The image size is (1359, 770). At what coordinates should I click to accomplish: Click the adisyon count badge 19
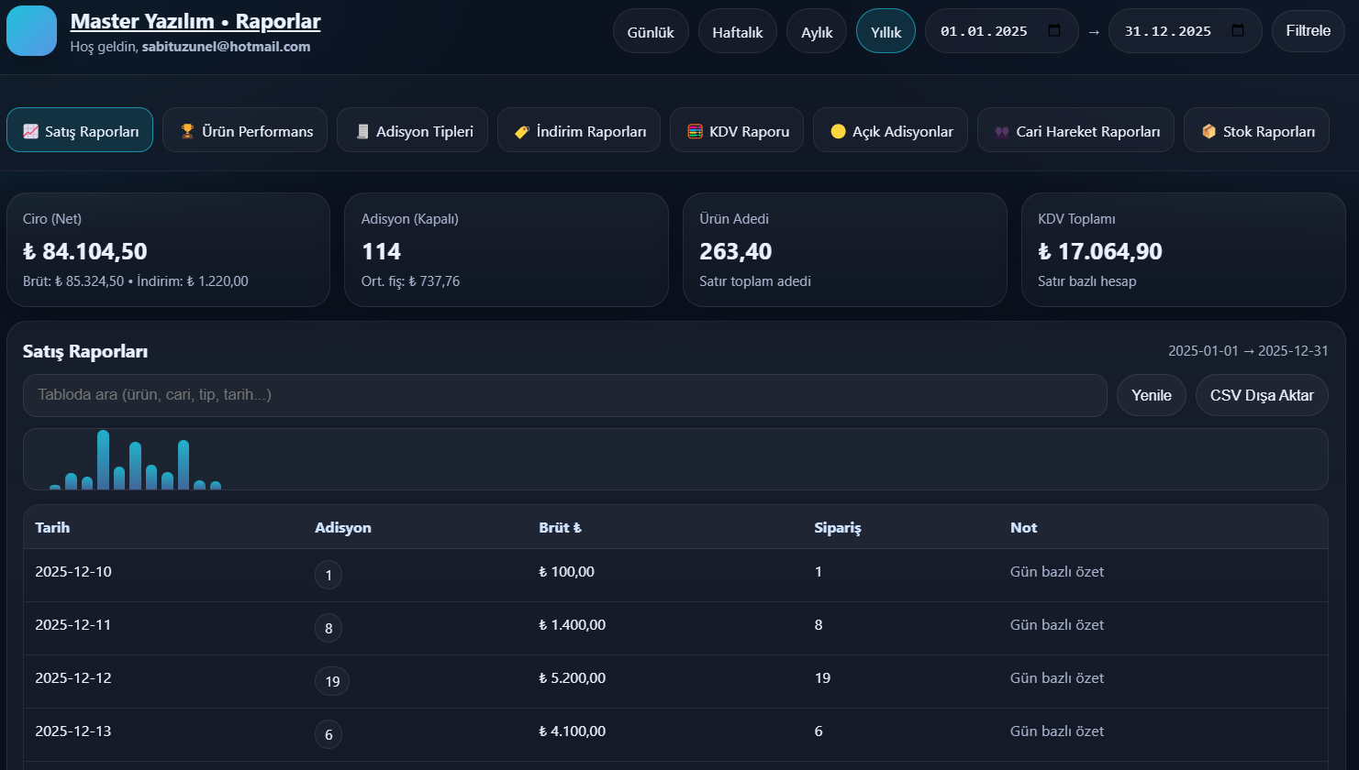332,681
